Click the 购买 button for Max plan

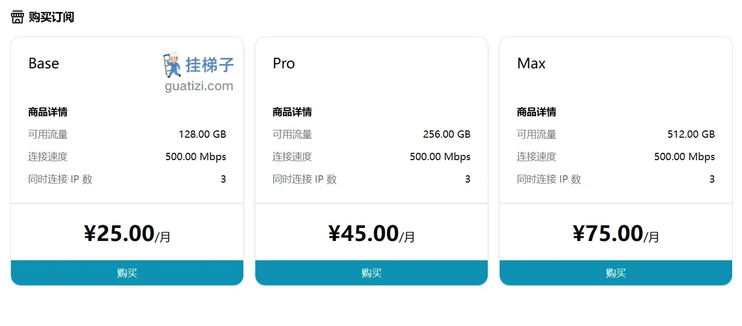point(616,273)
